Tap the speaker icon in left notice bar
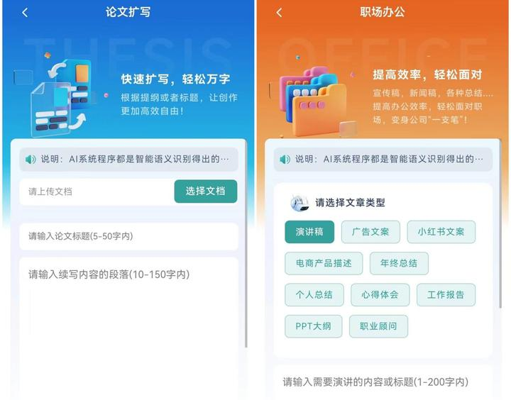Image resolution: width=511 pixels, height=400 pixels. tap(31, 160)
